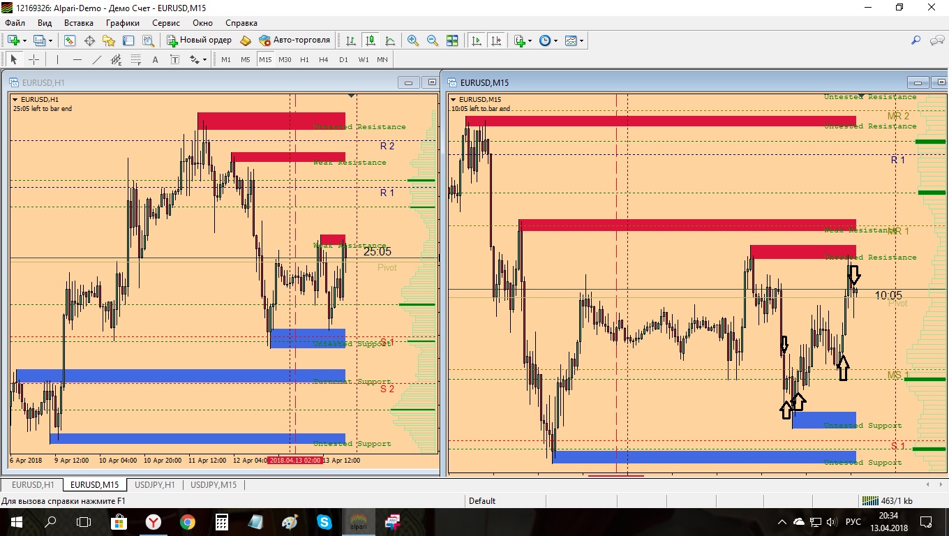The width and height of the screenshot is (949, 536).
Task: Toggle the Авто-торговля button
Action: tap(294, 40)
